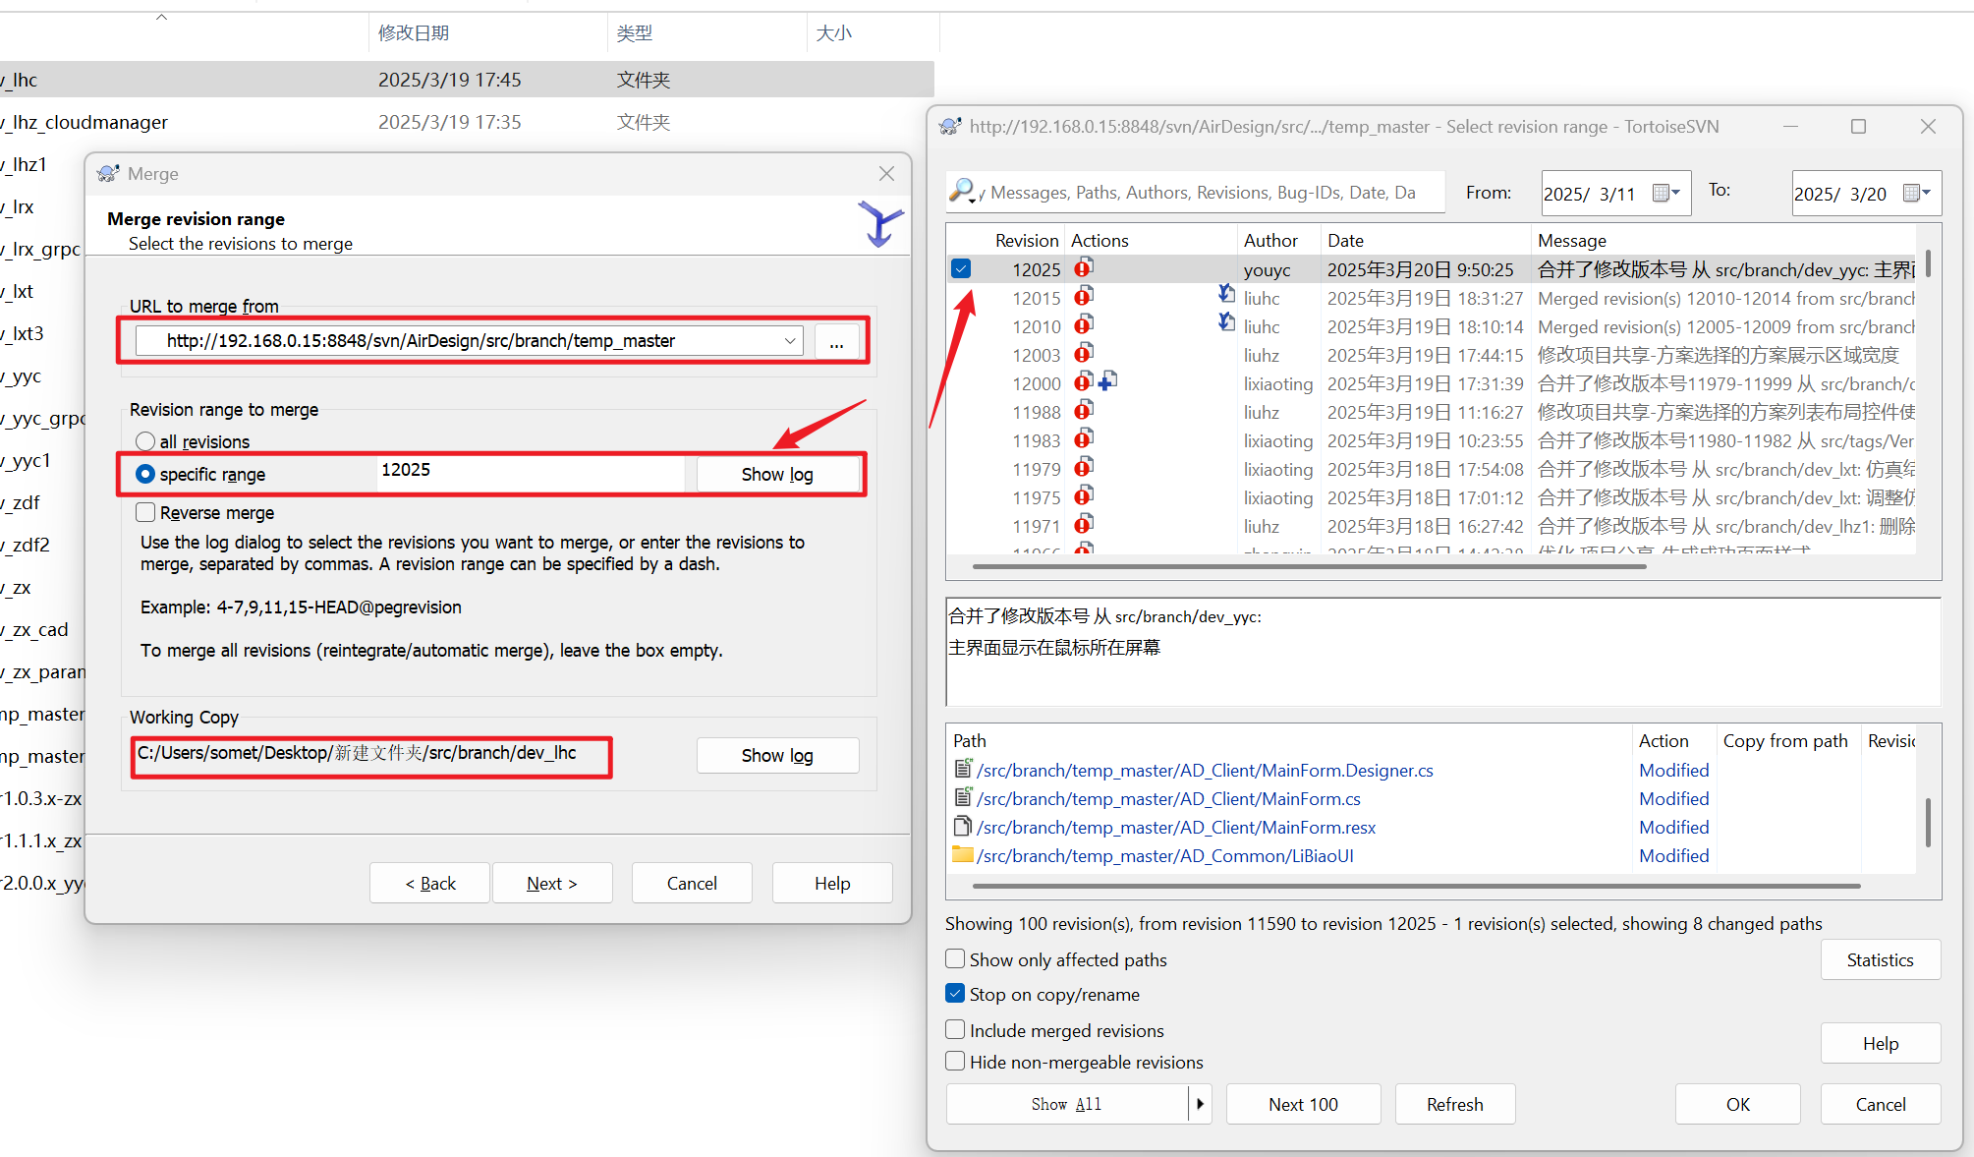This screenshot has width=1974, height=1157.
Task: Click the MainForm.Designer.cs file icon
Action: pyautogui.click(x=963, y=770)
